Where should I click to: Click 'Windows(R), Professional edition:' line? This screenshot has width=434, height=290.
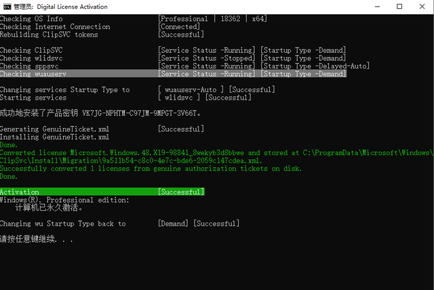point(64,200)
